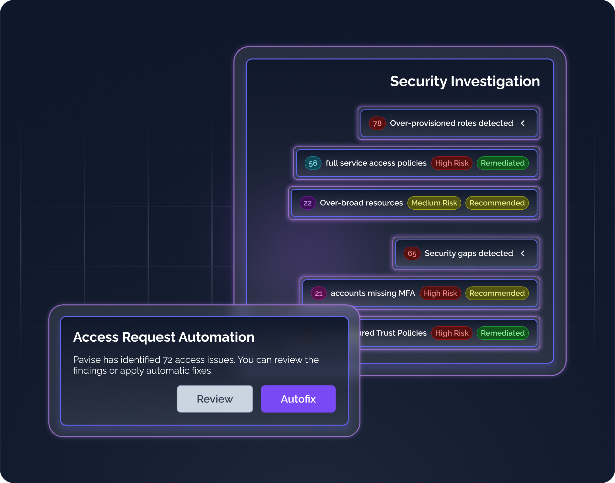Select Remediated tag on full service access policies

click(x=503, y=163)
